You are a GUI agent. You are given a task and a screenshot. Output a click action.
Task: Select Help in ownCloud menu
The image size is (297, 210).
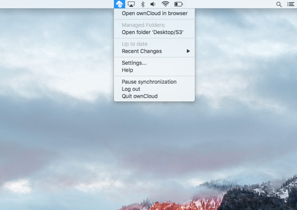click(127, 70)
